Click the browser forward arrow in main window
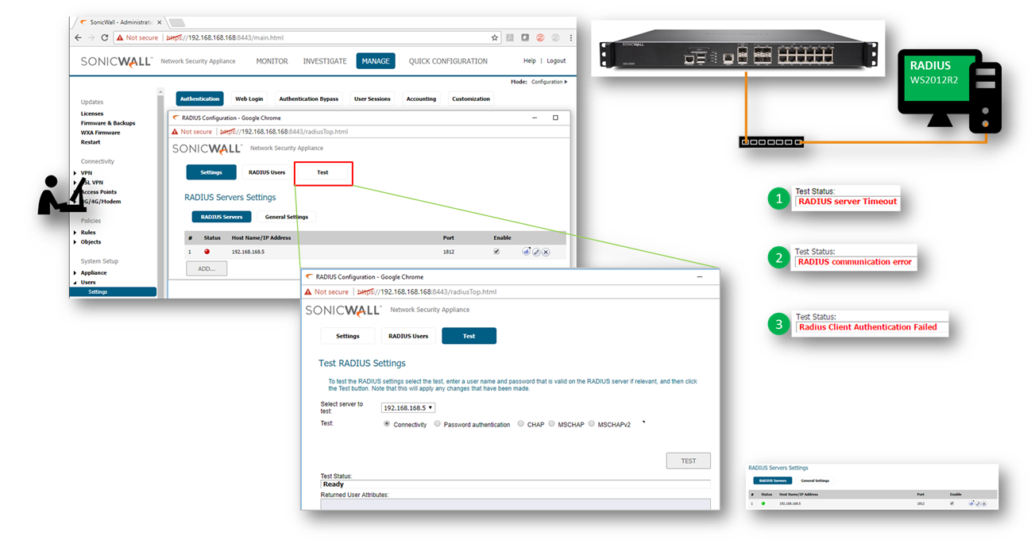The width and height of the screenshot is (1035, 544). [91, 37]
